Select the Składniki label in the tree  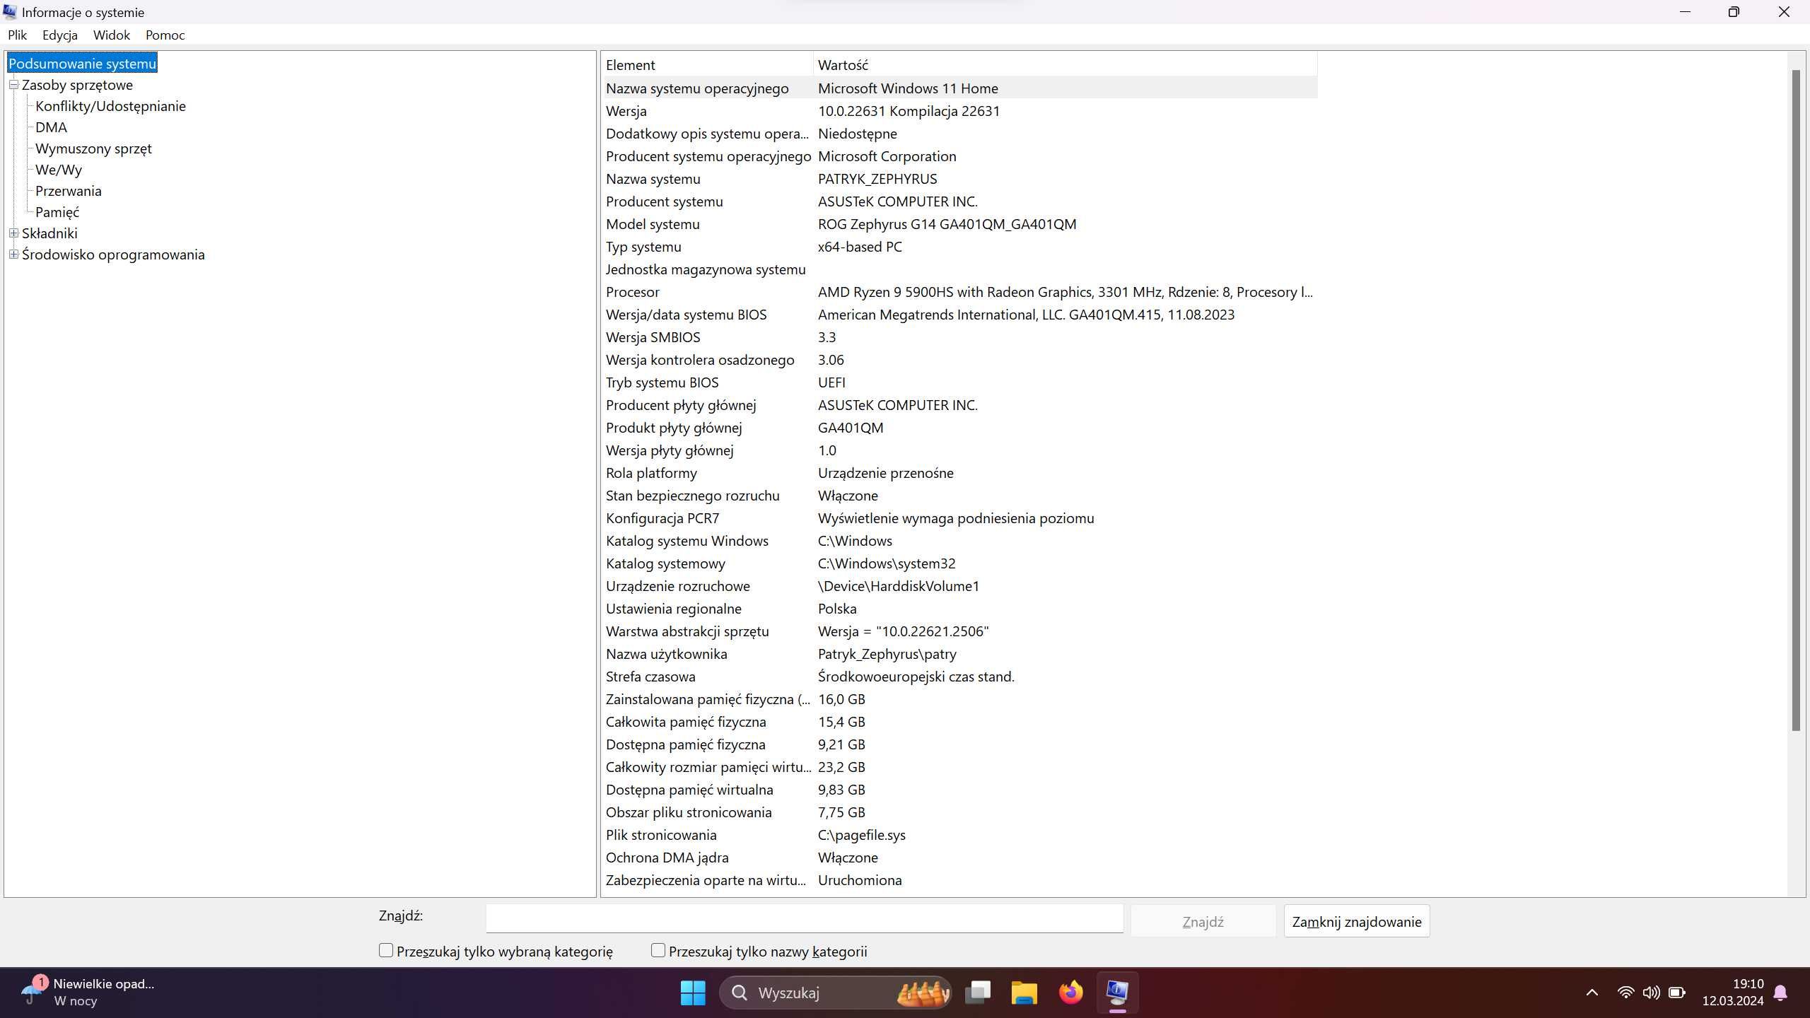(49, 233)
